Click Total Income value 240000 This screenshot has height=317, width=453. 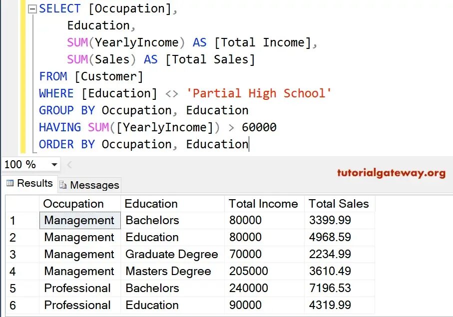click(x=264, y=289)
